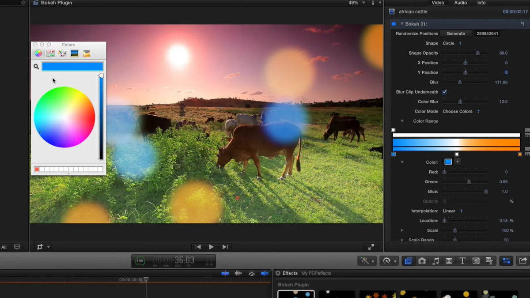Open the color well popup arrow
The width and height of the screenshot is (530, 298).
458,162
